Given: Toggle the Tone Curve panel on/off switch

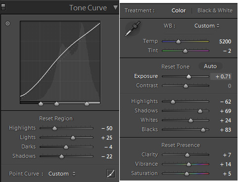Looking at the screenshot, I should [x=3, y=7].
